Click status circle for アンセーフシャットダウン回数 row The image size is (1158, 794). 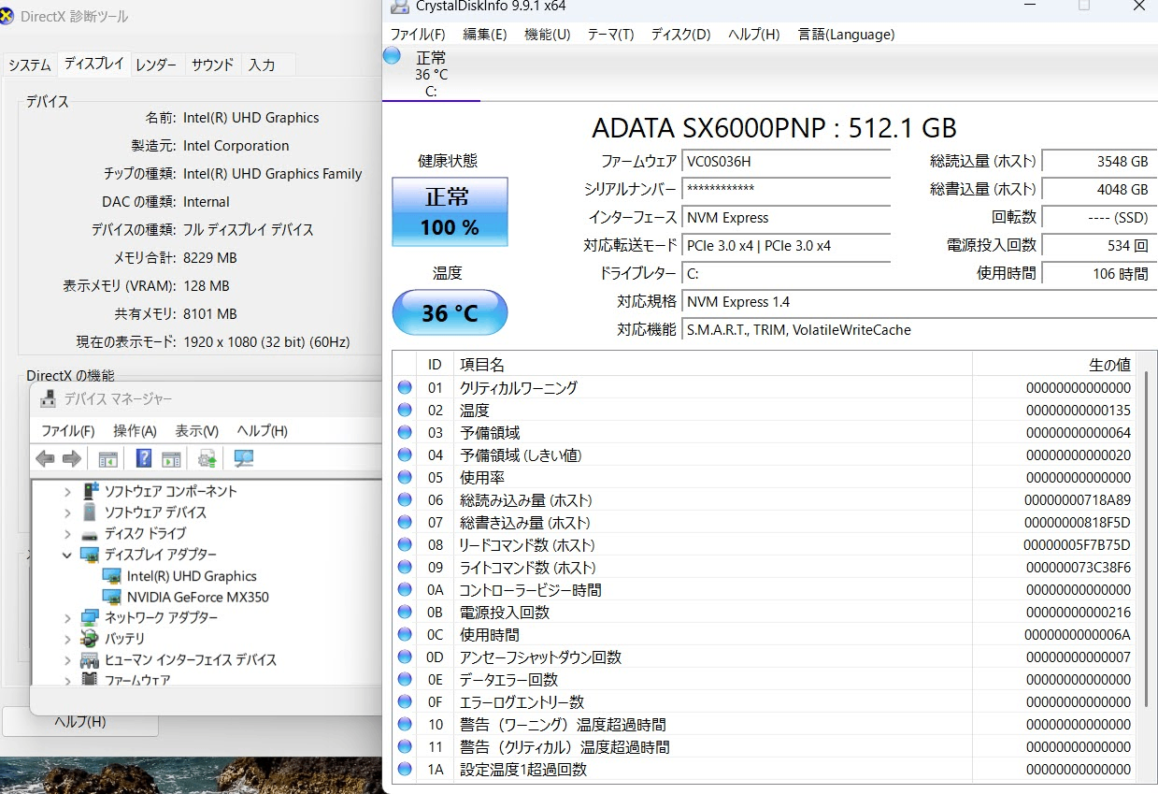click(405, 657)
